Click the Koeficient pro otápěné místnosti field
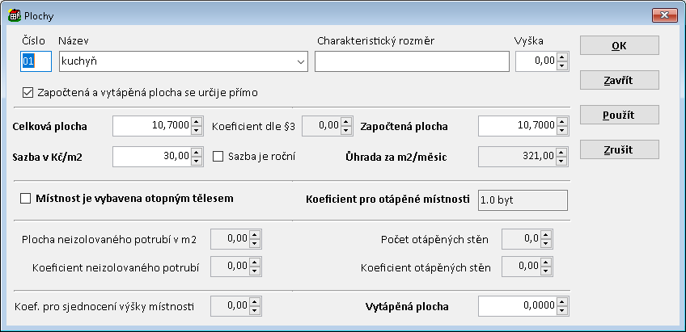 (522, 200)
